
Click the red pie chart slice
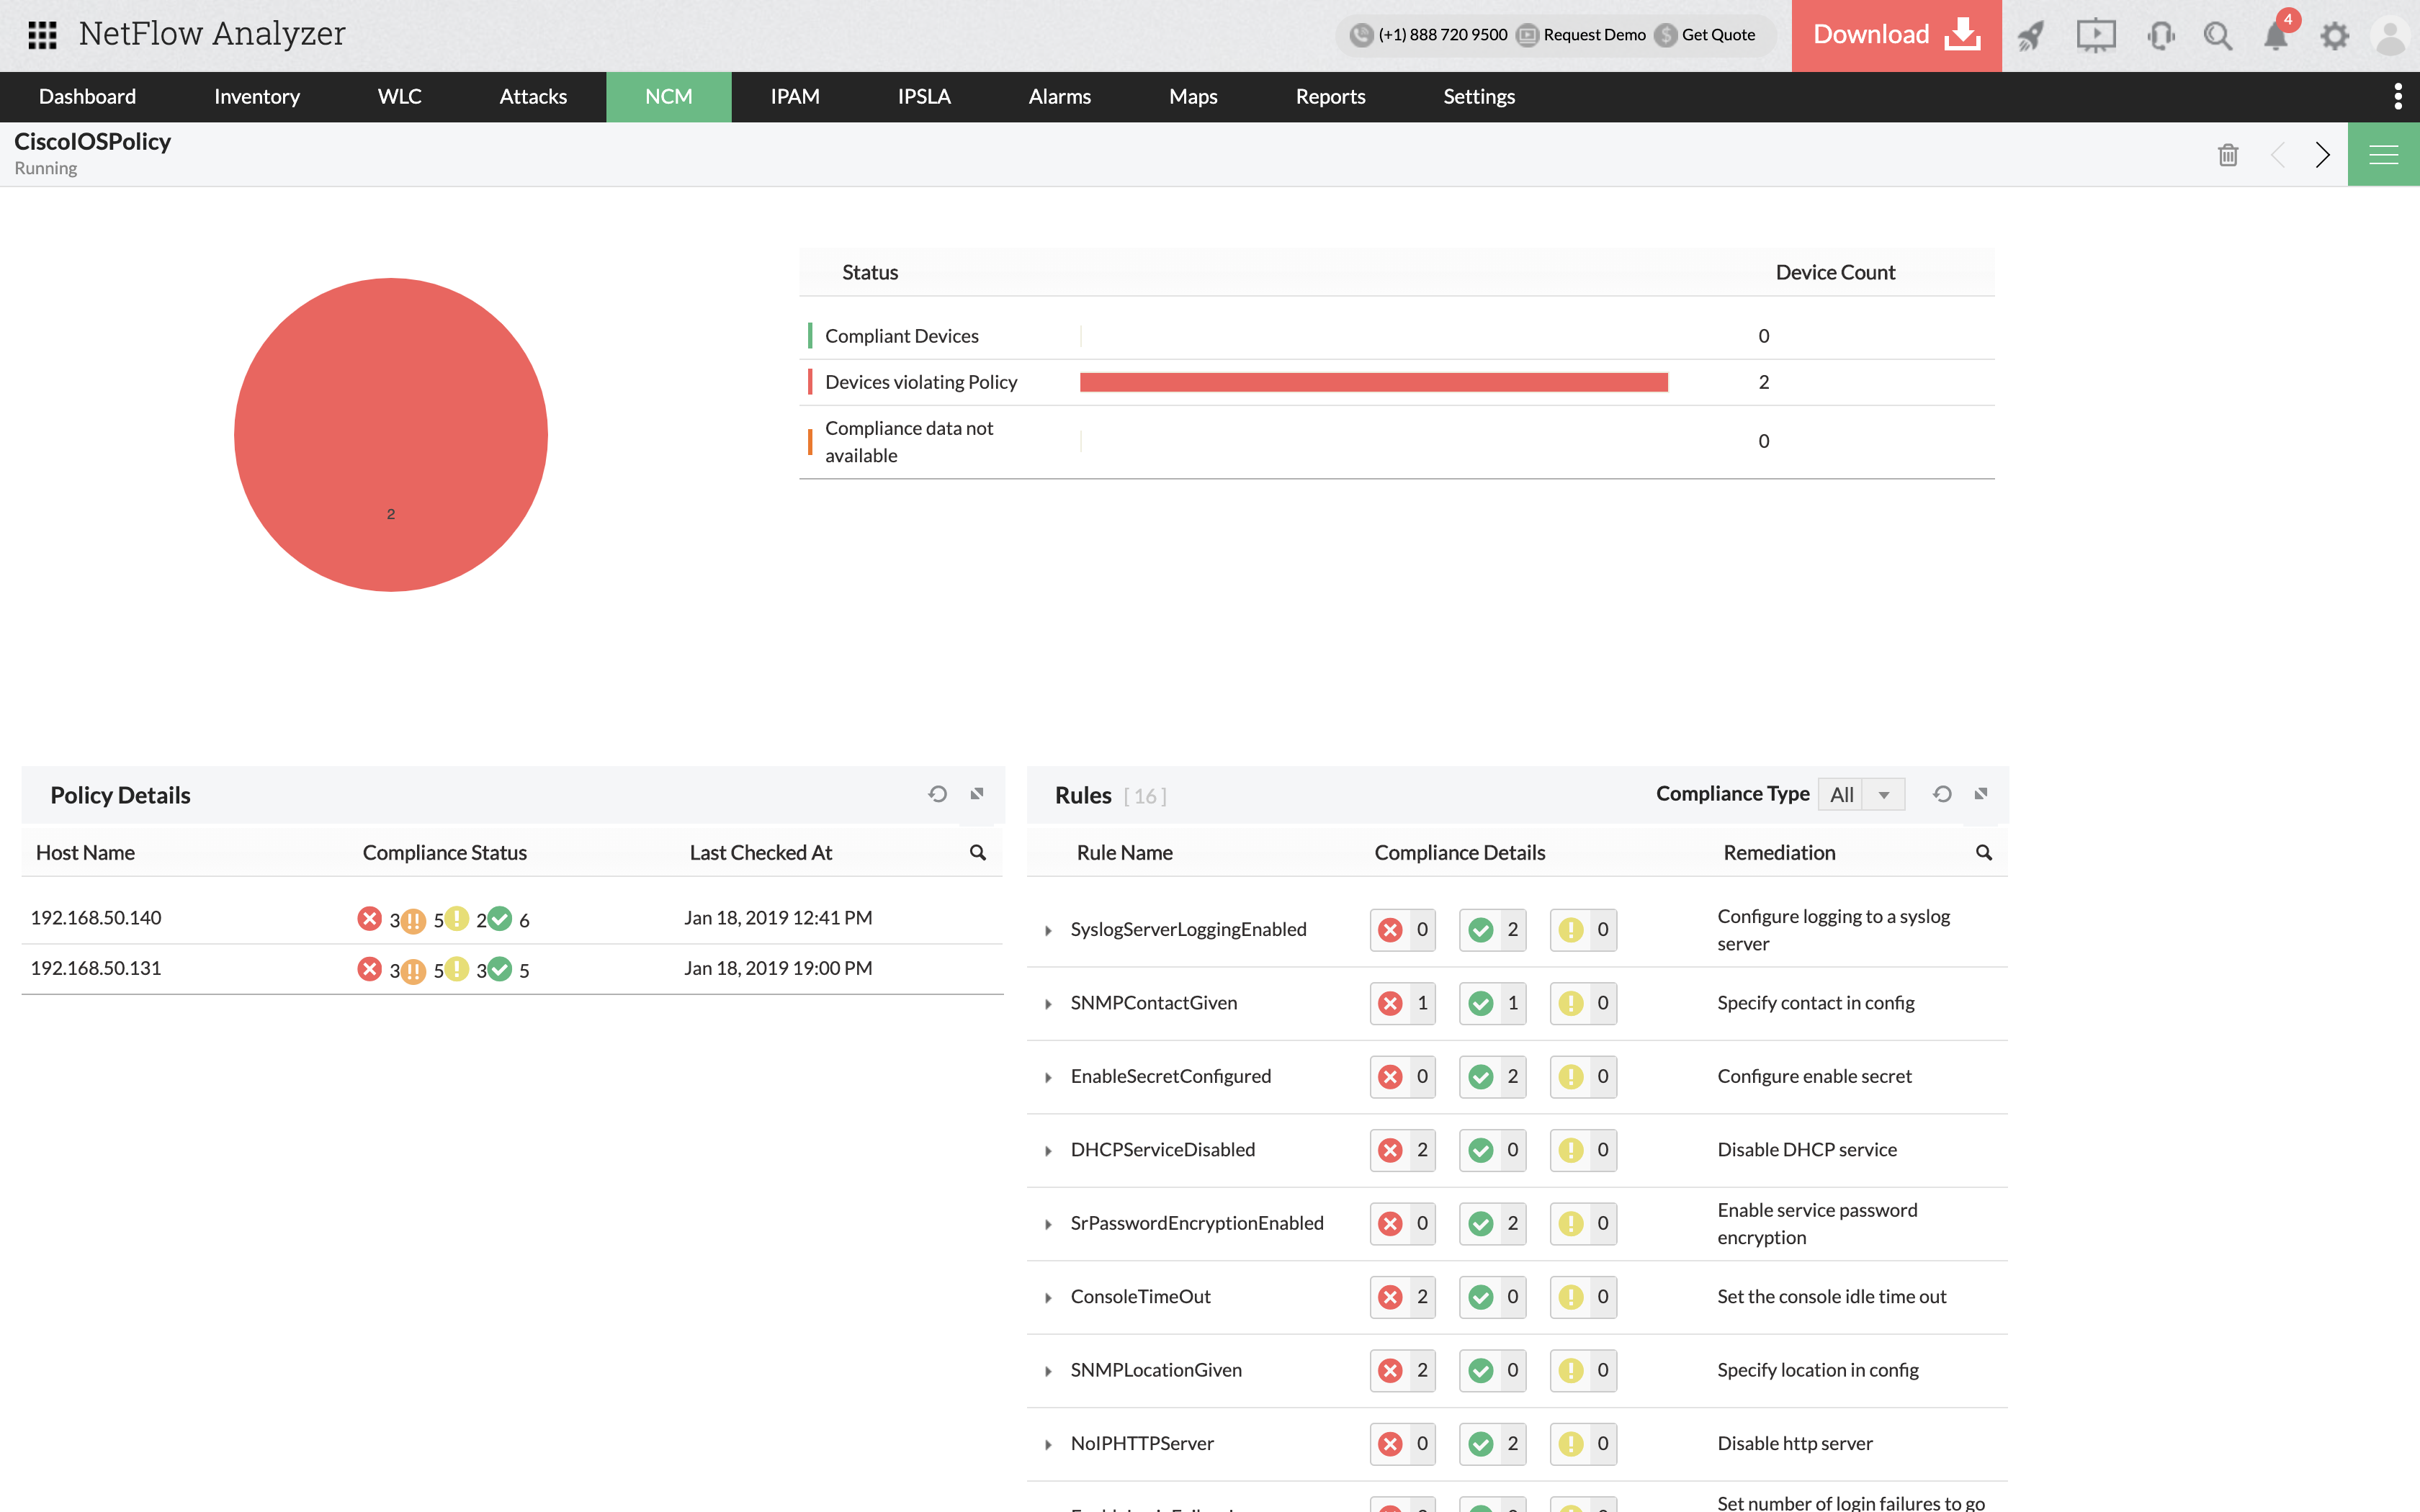pos(391,435)
